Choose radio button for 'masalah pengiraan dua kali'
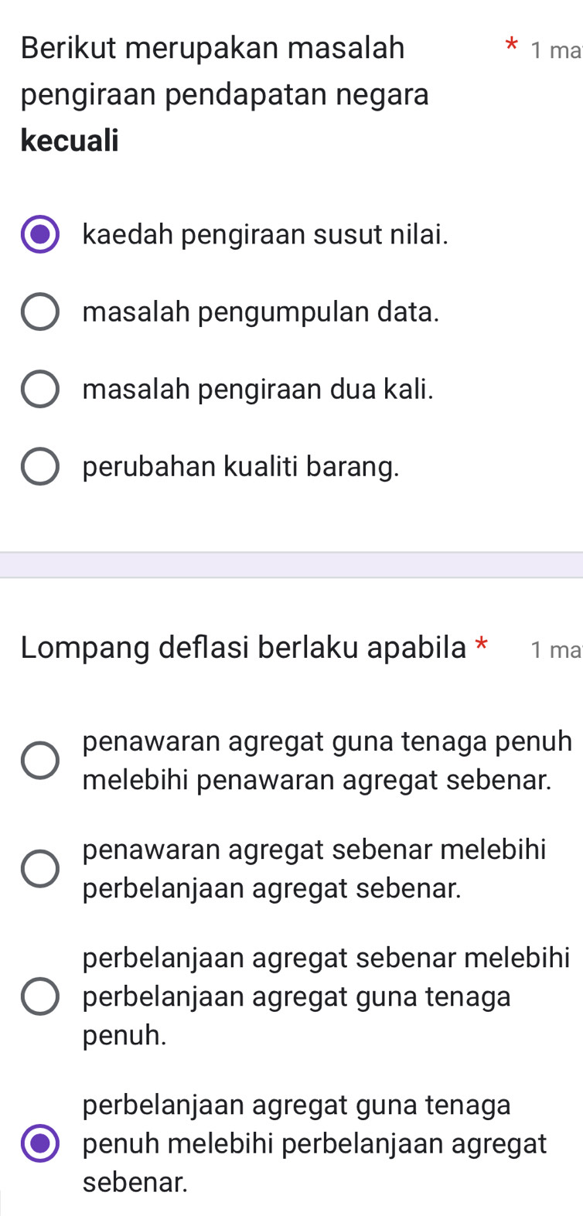This screenshot has width=583, height=1216. (39, 390)
